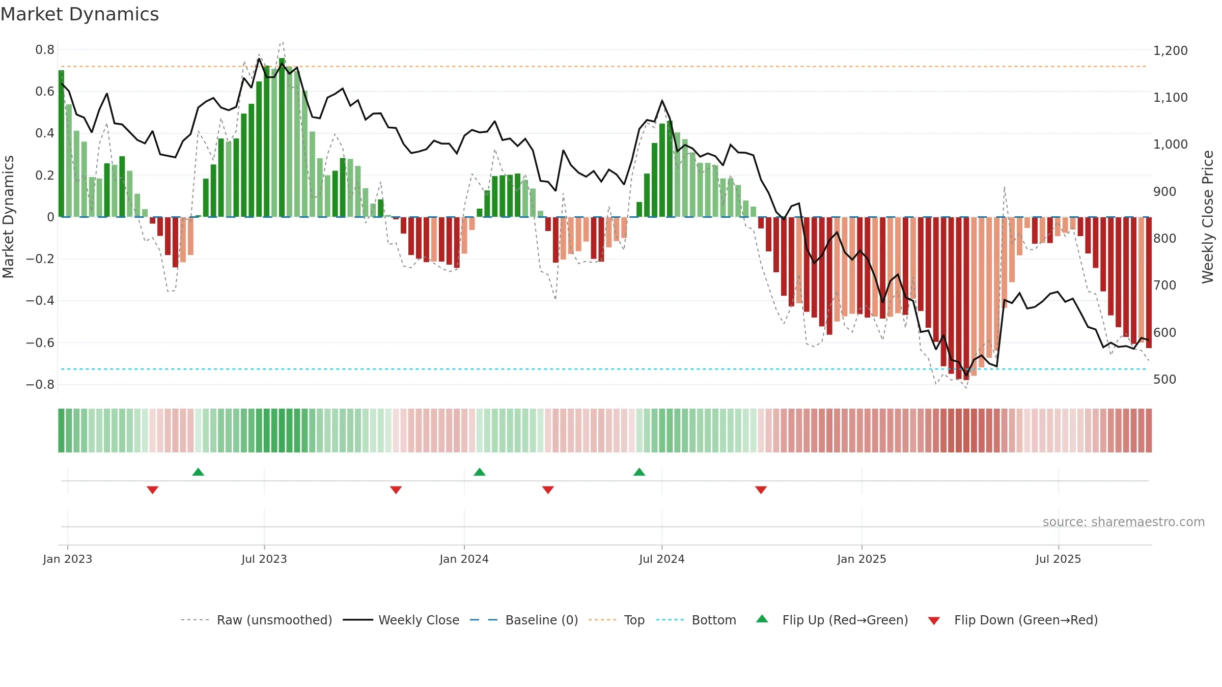Viewport: 1222px width, 687px height.
Task: Click the Flip Up triangle near January 2024
Action: tap(480, 472)
